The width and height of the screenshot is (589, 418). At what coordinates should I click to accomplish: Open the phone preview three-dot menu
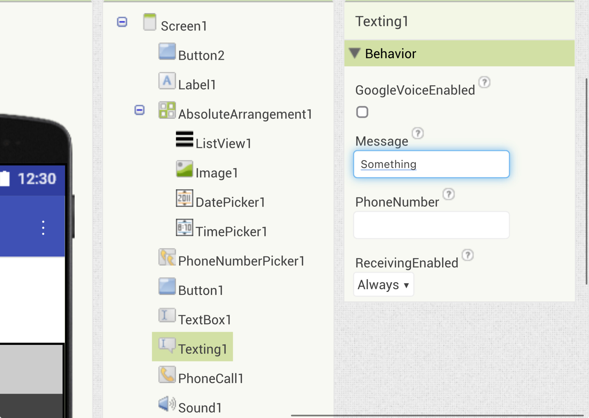(43, 228)
